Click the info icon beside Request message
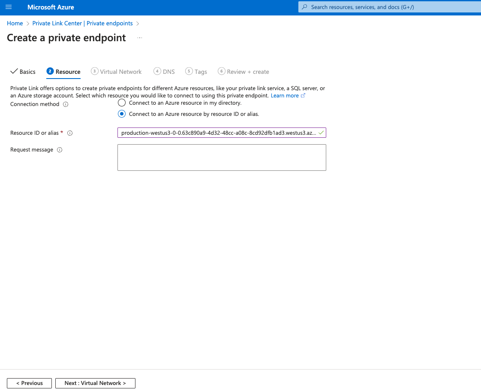This screenshot has height=391, width=481. pos(60,149)
